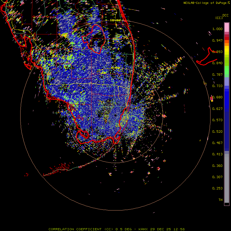
Task: Select the 0.787 scale value
Action: (217, 74)
